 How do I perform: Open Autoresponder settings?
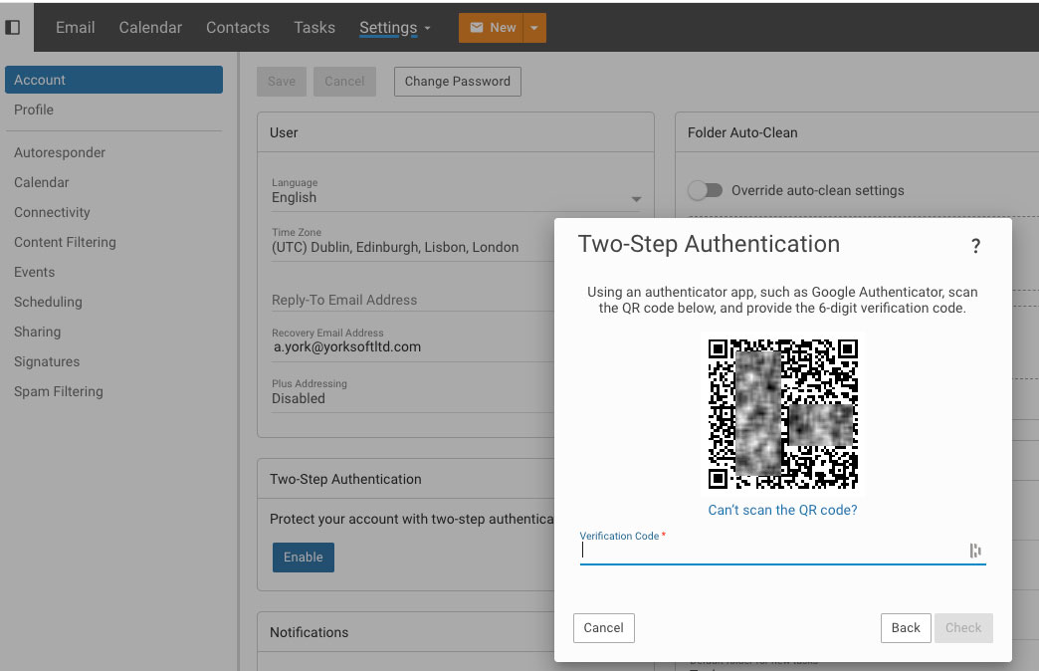(x=60, y=152)
